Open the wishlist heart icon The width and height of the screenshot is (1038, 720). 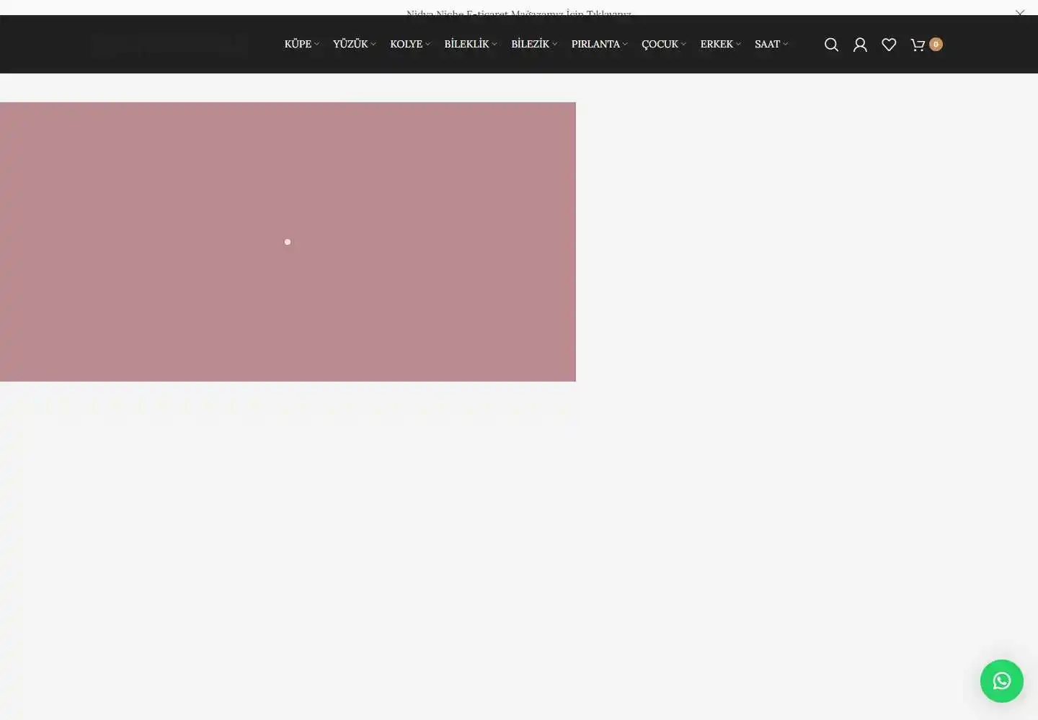pos(889,45)
